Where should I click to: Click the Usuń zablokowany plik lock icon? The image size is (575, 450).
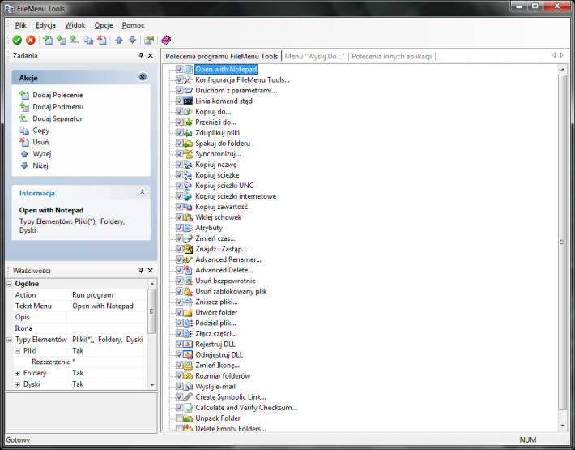pyautogui.click(x=188, y=291)
